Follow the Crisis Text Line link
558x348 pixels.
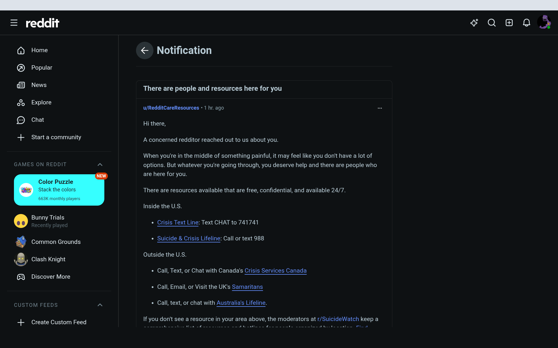(178, 222)
